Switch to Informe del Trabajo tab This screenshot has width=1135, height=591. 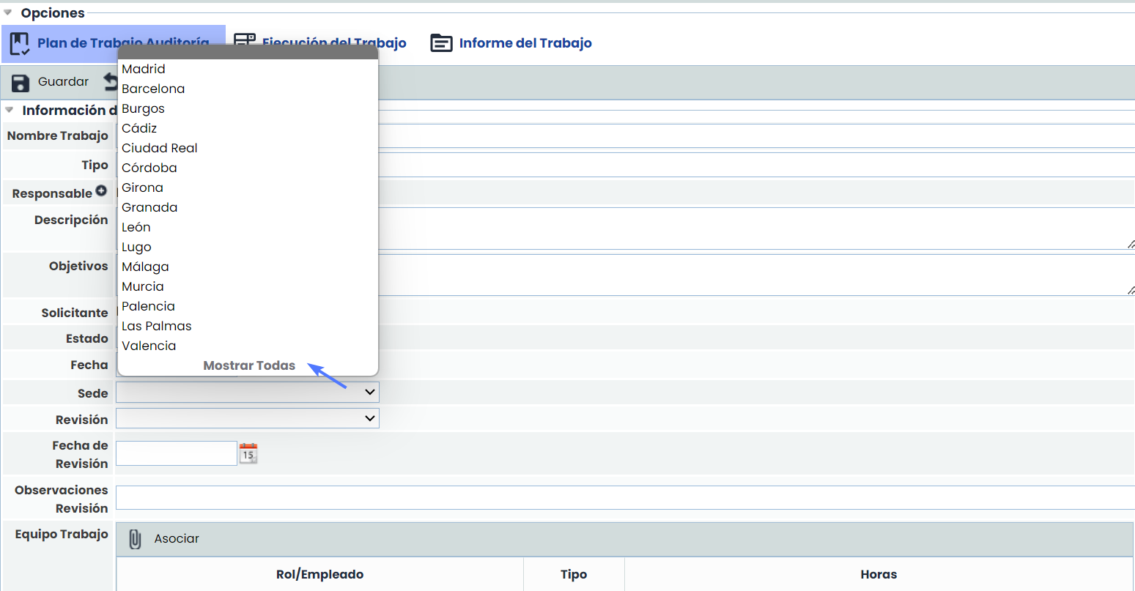(525, 43)
